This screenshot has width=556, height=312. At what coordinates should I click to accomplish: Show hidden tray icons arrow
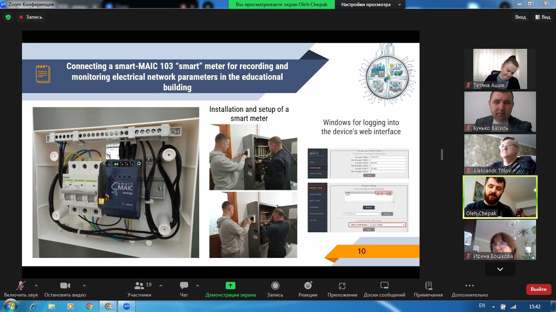point(494,307)
